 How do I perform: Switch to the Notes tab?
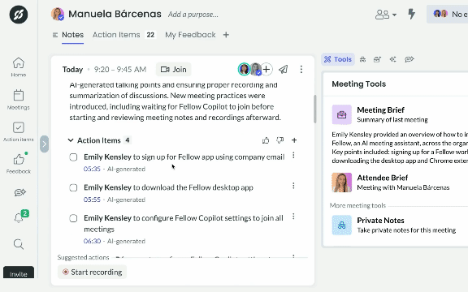pyautogui.click(x=72, y=35)
